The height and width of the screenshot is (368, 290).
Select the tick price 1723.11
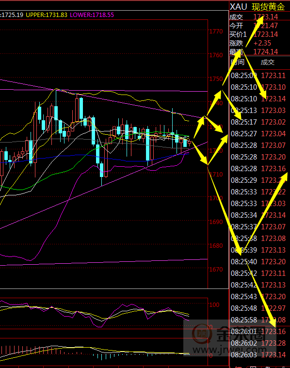coord(274,76)
